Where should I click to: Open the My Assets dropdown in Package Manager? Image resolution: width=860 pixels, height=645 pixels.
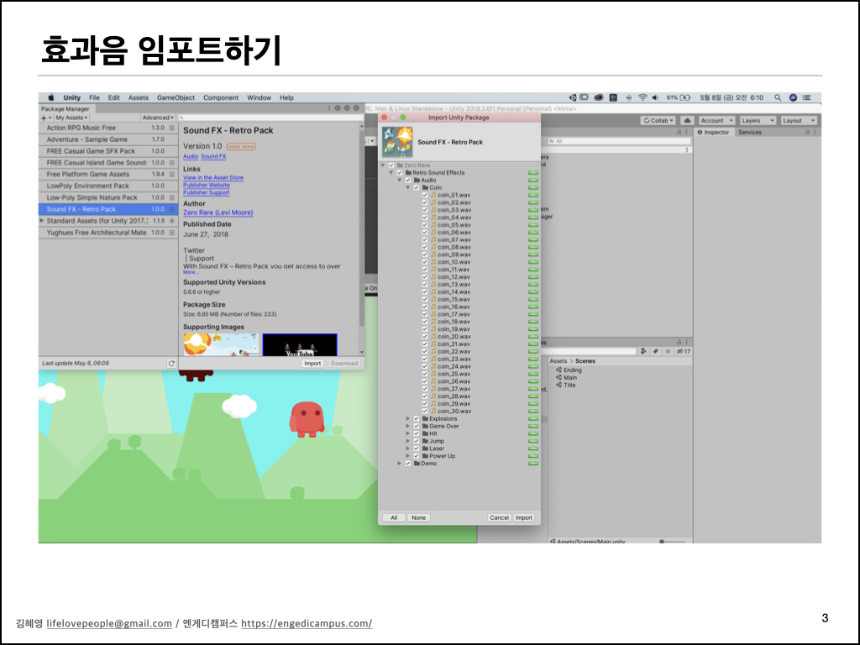click(71, 118)
